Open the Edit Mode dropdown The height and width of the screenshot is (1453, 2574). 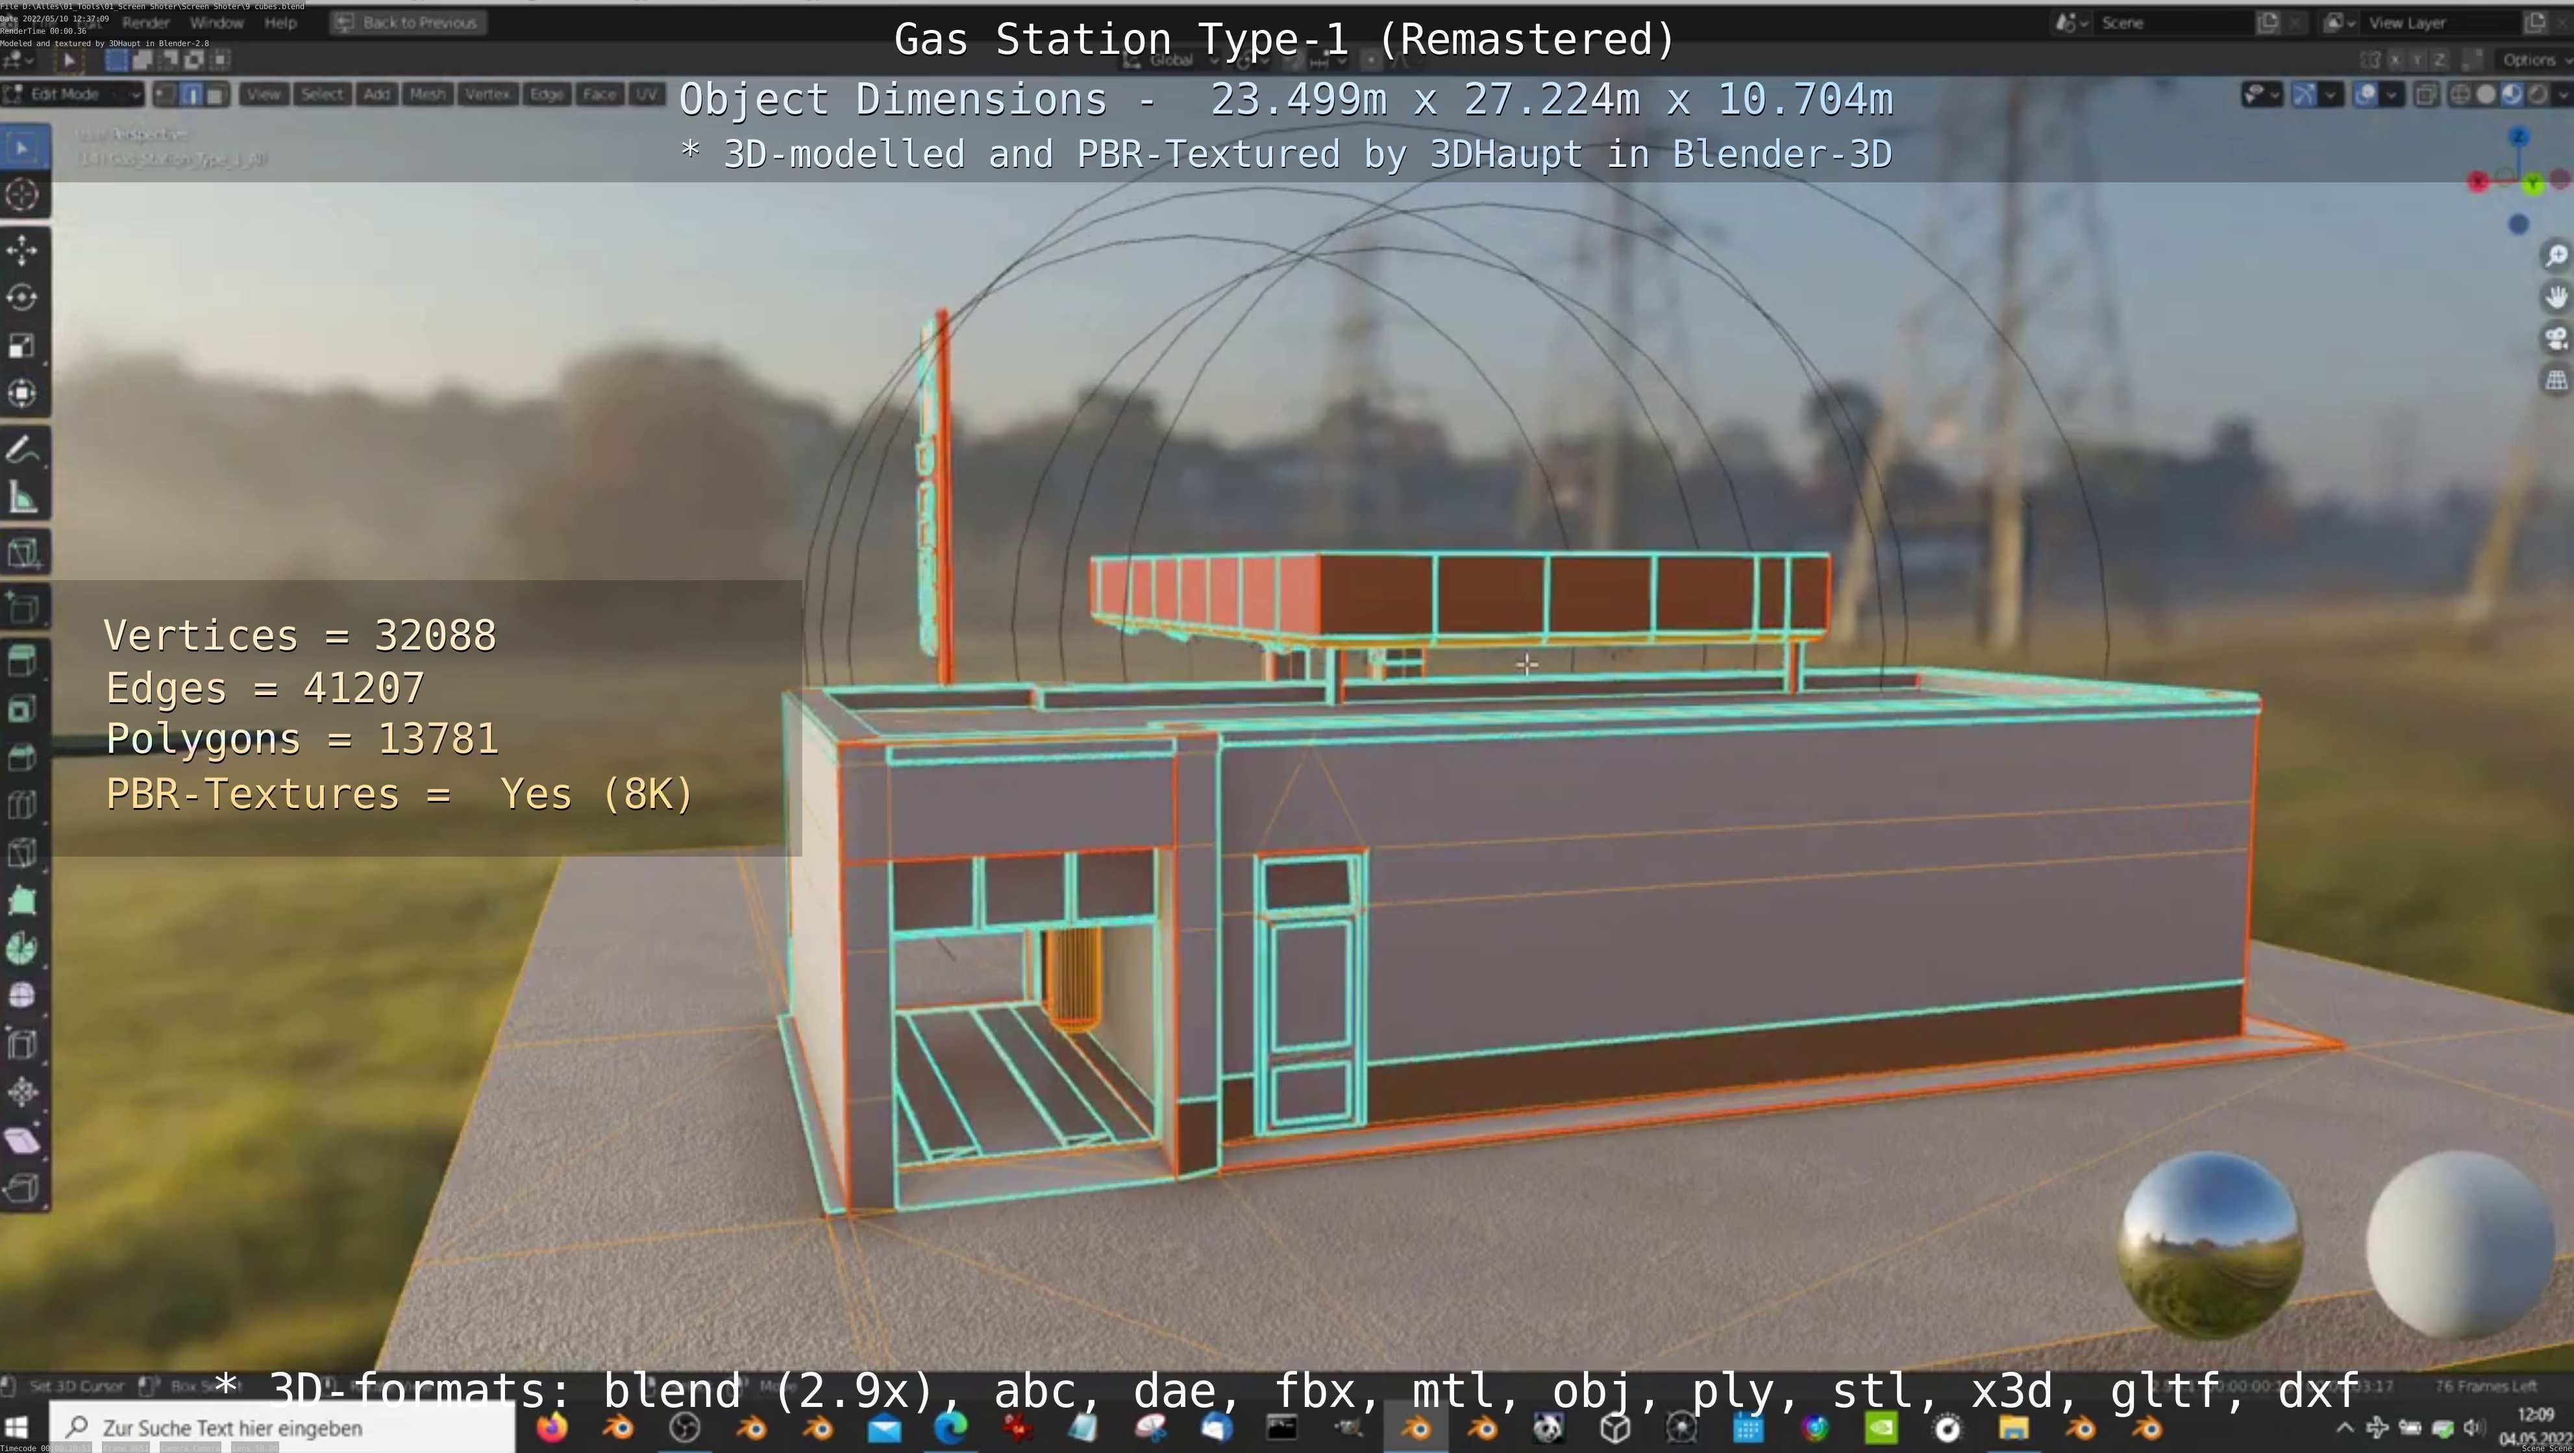[72, 95]
